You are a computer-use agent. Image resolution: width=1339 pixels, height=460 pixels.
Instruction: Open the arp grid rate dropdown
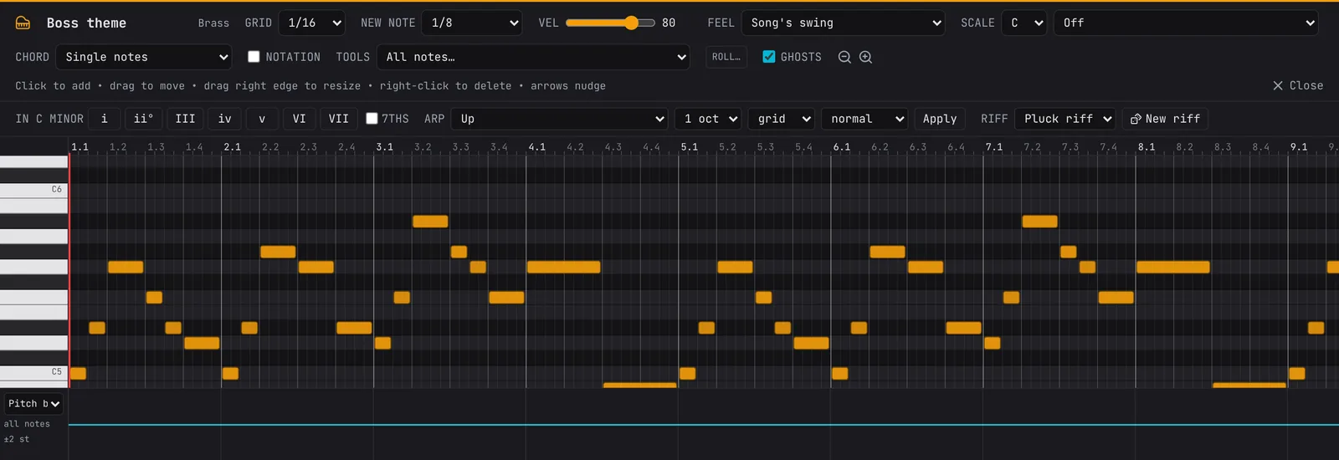(x=781, y=119)
